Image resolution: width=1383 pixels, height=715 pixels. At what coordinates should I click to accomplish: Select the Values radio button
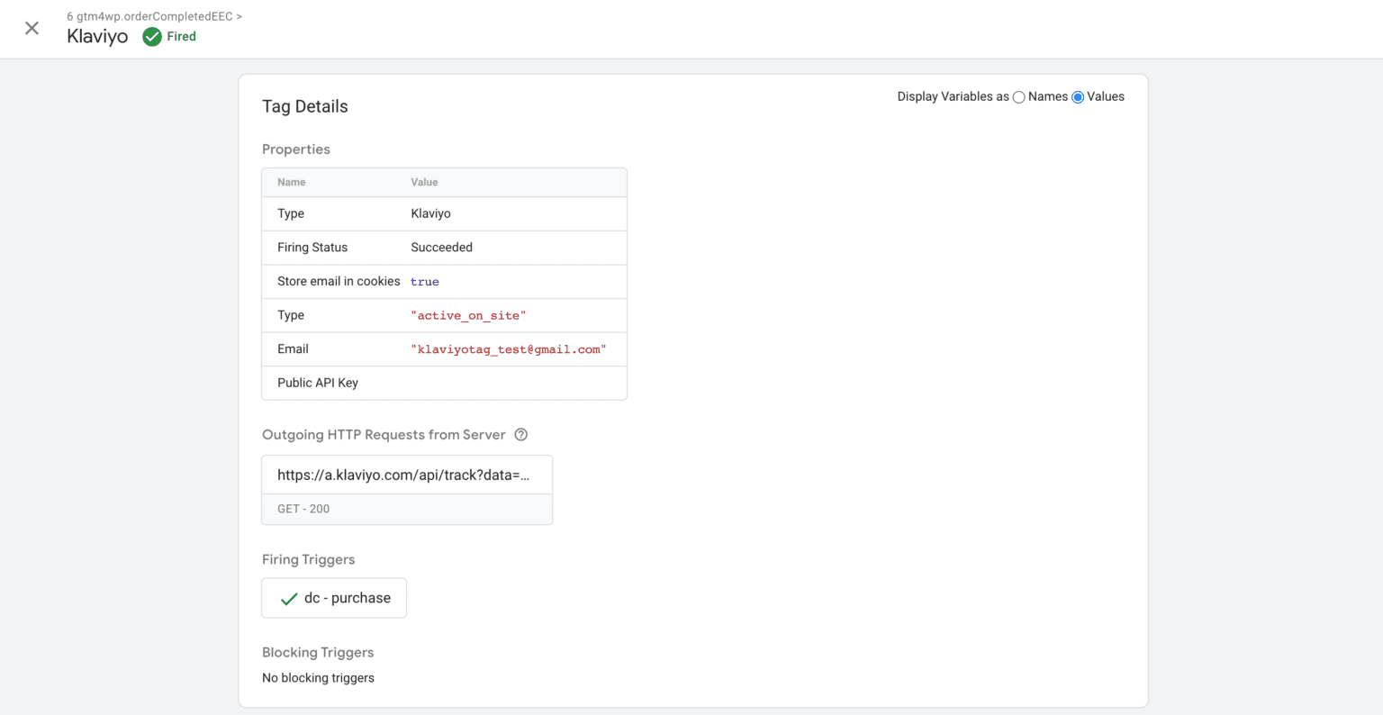click(x=1078, y=97)
